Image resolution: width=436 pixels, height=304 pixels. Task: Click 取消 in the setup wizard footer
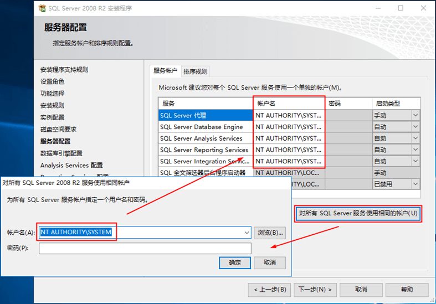click(361, 290)
